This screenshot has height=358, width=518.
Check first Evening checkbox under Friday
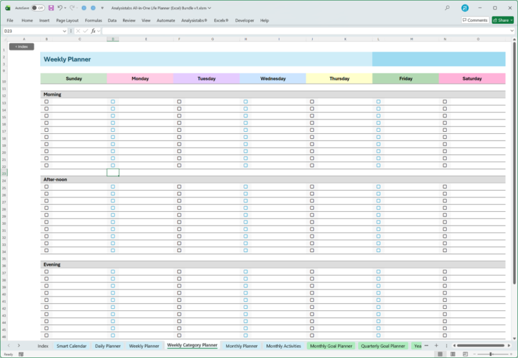point(379,271)
